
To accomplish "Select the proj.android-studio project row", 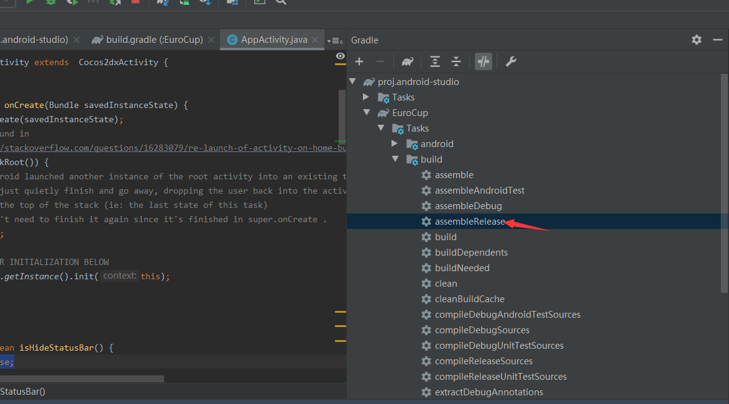I will coord(534,82).
